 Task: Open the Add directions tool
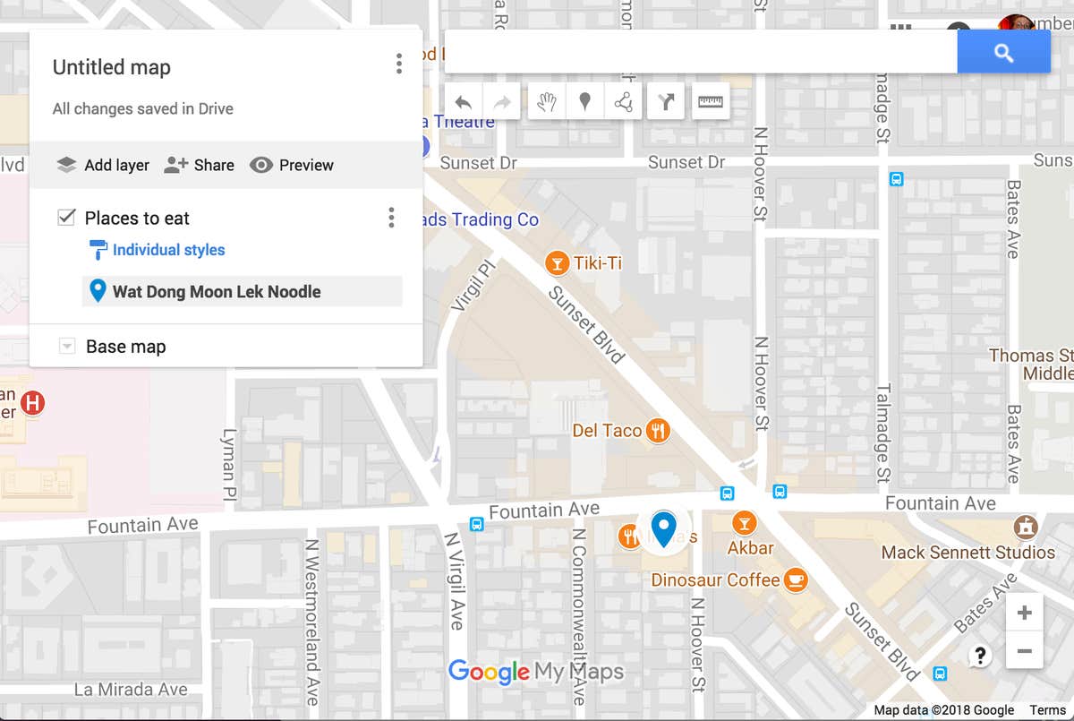664,100
